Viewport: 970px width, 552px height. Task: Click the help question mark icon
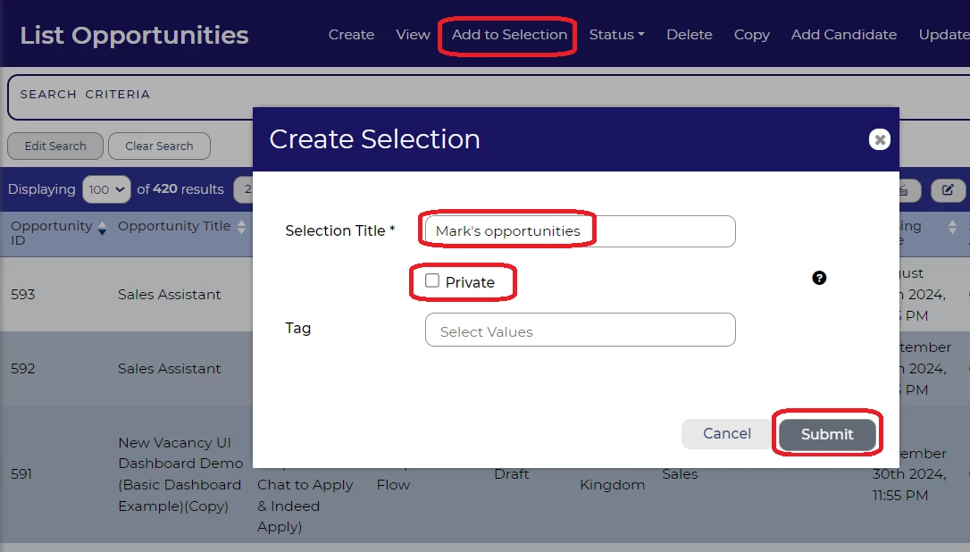[x=819, y=278]
